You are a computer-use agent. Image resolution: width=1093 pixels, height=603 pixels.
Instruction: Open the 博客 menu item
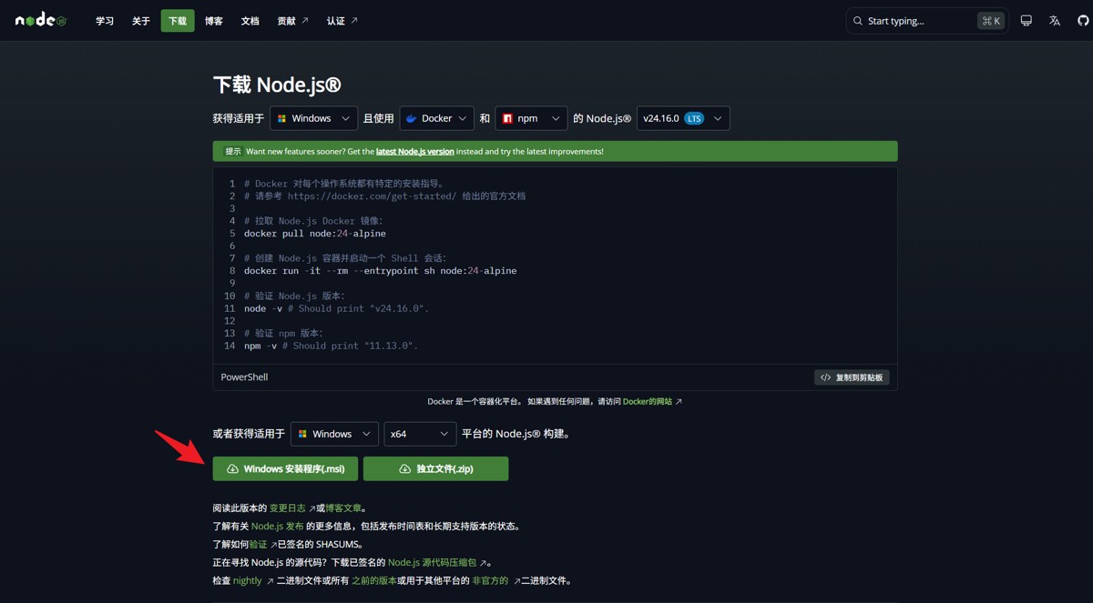click(x=214, y=21)
